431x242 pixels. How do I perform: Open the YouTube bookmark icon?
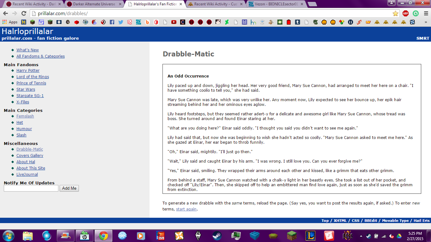(174, 22)
